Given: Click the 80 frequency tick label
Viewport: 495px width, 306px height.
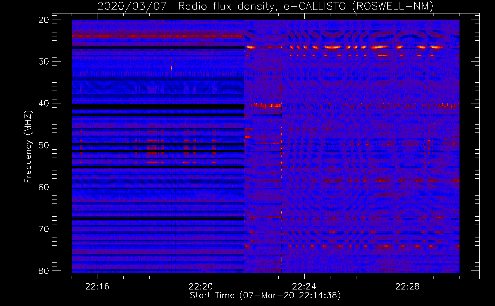Looking at the screenshot, I should (x=43, y=271).
